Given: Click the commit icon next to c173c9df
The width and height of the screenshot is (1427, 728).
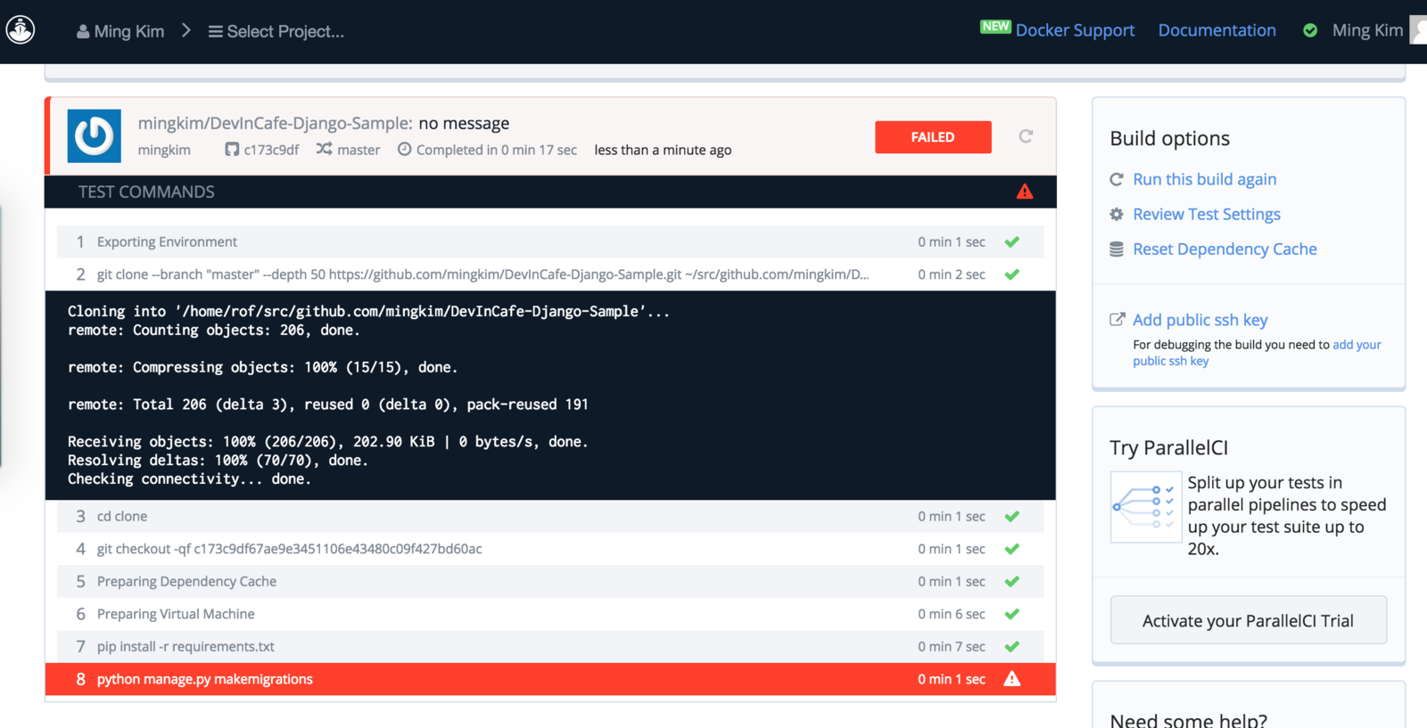Looking at the screenshot, I should click(232, 150).
